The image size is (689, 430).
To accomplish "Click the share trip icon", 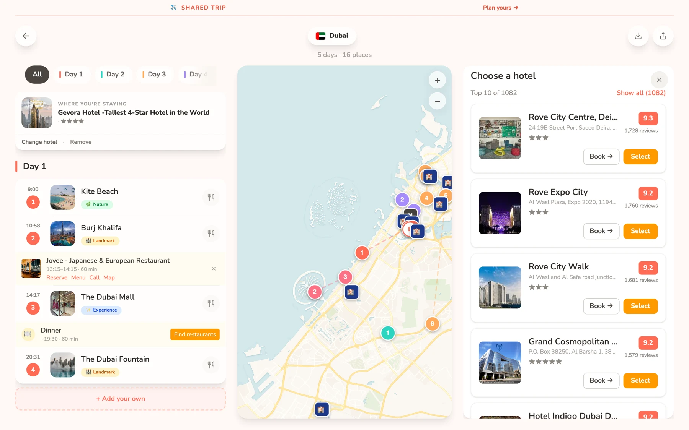I will [x=663, y=36].
